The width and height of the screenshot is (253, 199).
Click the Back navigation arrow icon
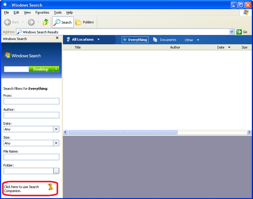pyautogui.click(x=8, y=22)
